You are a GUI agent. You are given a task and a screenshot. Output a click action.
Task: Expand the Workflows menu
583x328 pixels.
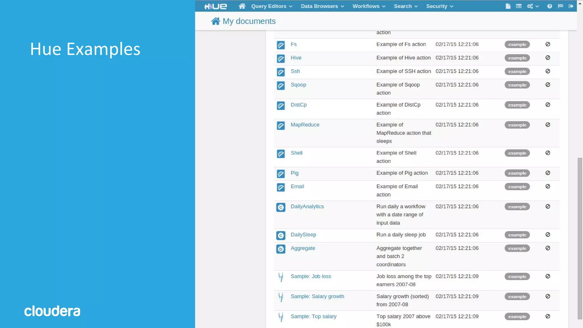pyautogui.click(x=369, y=6)
